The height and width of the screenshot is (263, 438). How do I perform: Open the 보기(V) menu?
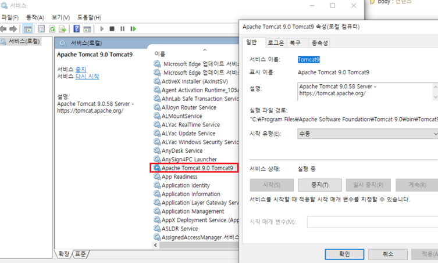point(60,17)
